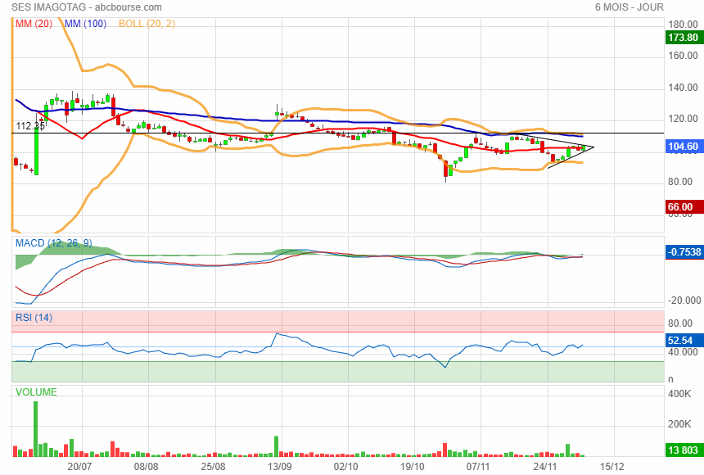The height and width of the screenshot is (475, 704).
Task: Click the tallest green volume bar
Action: coord(36,429)
